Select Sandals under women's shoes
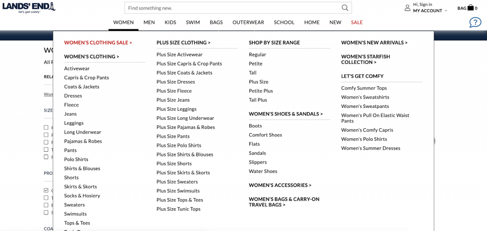487x231 pixels. [257, 153]
